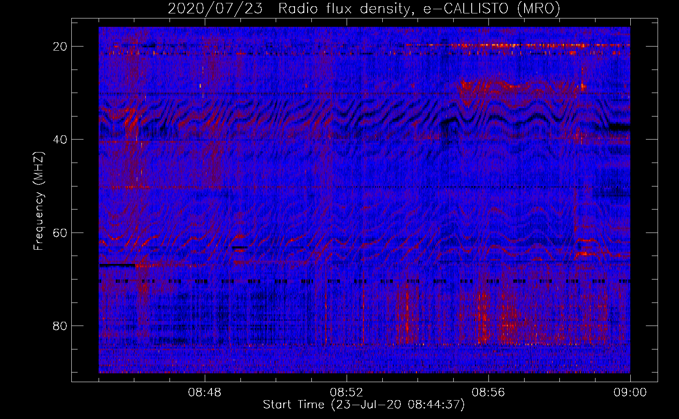Click the 08:56 time axis label
The height and width of the screenshot is (419, 679).
[x=488, y=393]
